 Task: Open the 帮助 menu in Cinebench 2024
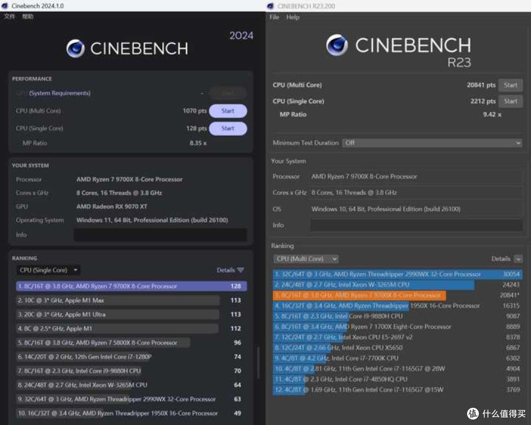[28, 16]
